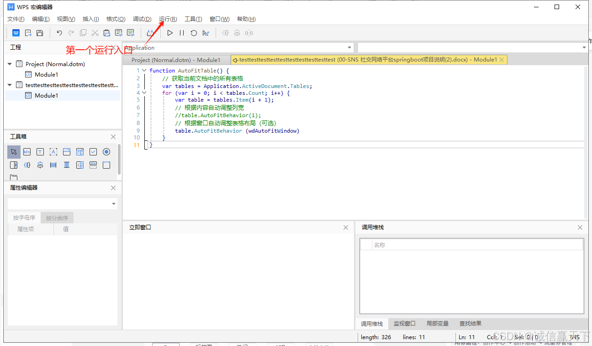
Task: Close the 工具箱 panel
Action: [x=113, y=137]
